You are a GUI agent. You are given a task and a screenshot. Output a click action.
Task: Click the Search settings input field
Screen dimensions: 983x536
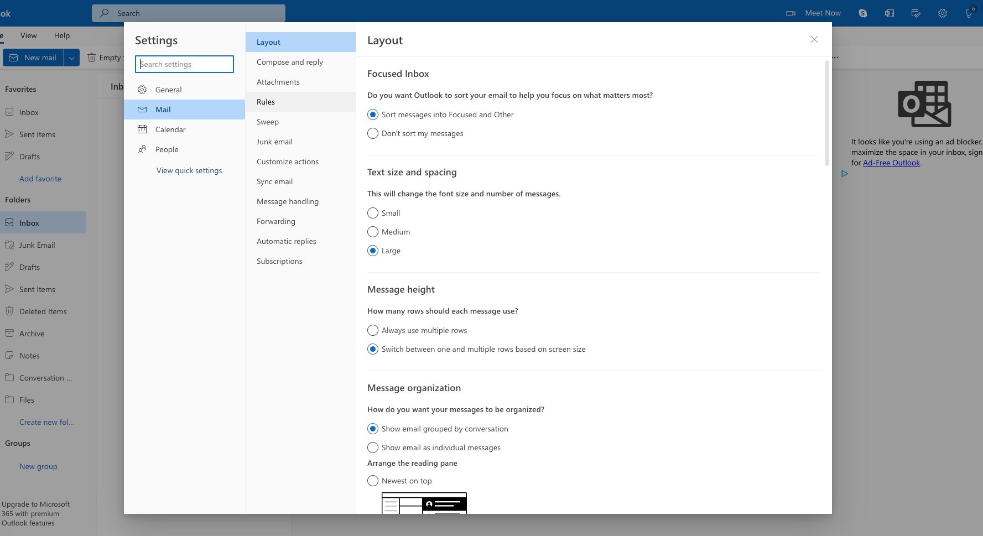184,64
